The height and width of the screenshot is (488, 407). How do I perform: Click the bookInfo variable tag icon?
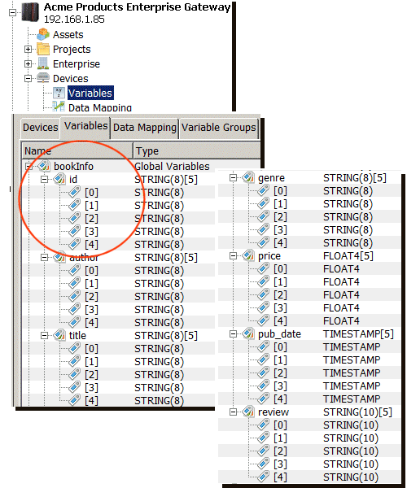[x=44, y=166]
